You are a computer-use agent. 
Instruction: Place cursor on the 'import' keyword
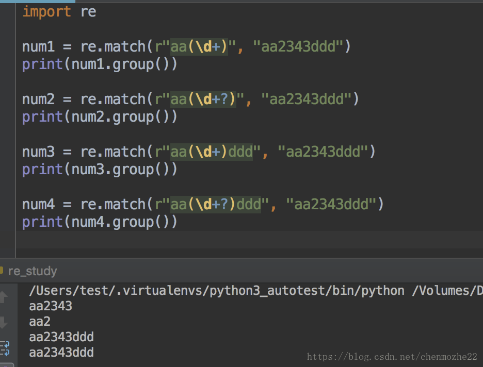point(46,12)
